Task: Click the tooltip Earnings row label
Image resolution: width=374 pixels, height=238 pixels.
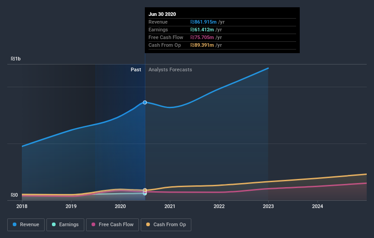Action: [x=158, y=30]
